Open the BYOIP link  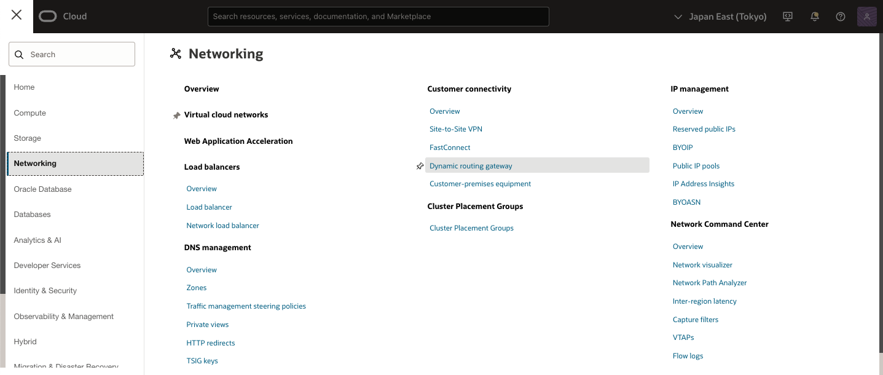point(683,148)
